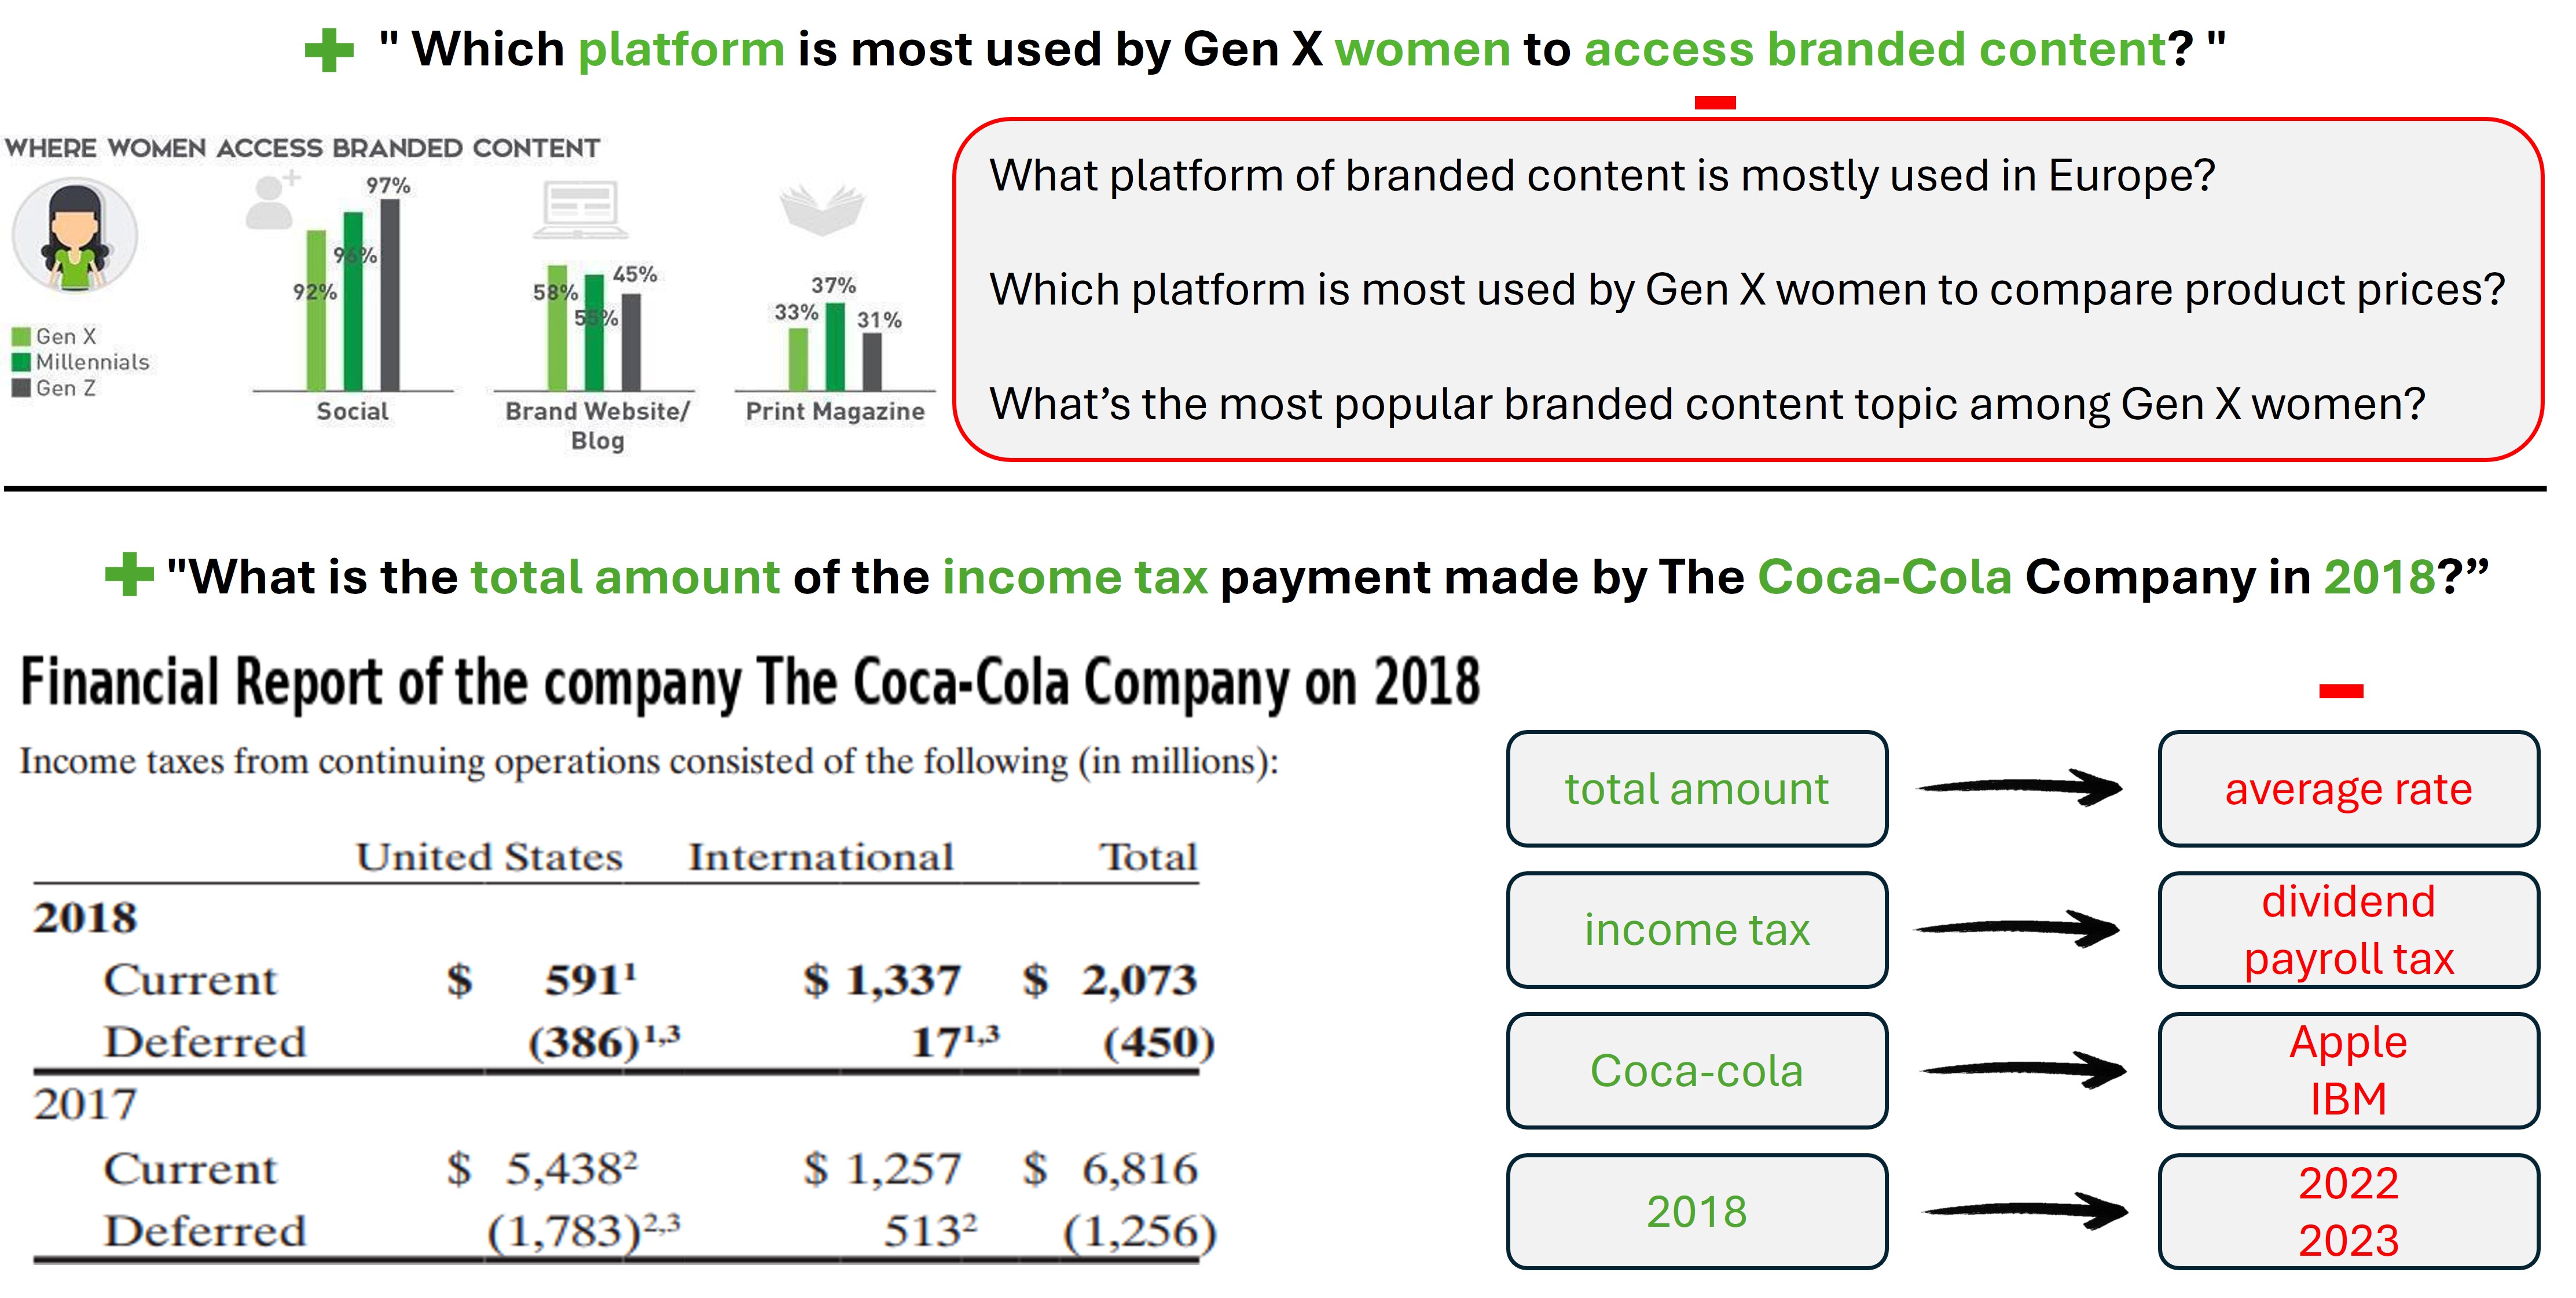
Task: Select the Gen X legend color square
Action: (21, 337)
